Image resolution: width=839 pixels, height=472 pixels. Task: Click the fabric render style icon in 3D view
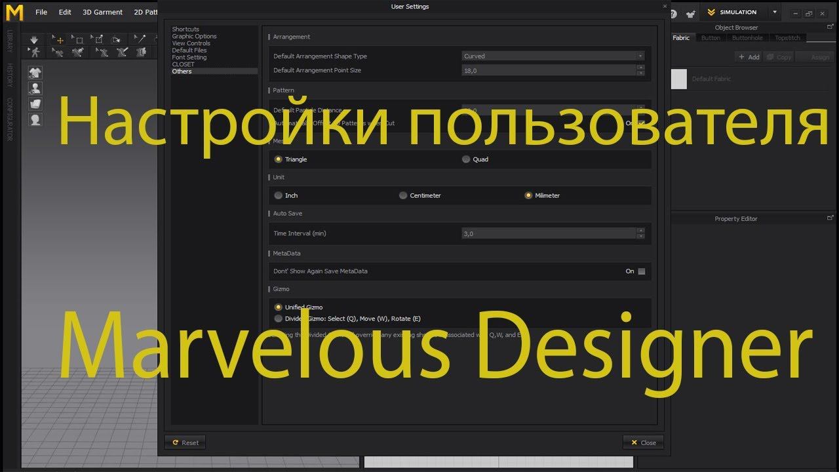(x=35, y=104)
